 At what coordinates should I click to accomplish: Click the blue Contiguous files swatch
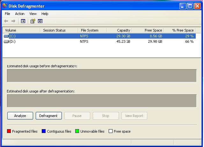44,131
